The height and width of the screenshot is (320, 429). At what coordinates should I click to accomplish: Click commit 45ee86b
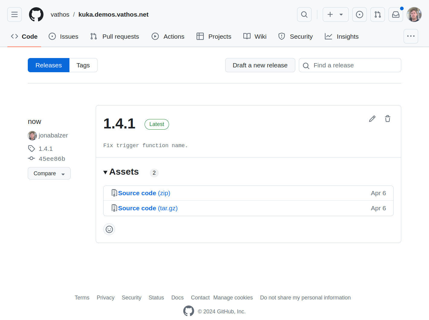click(52, 158)
